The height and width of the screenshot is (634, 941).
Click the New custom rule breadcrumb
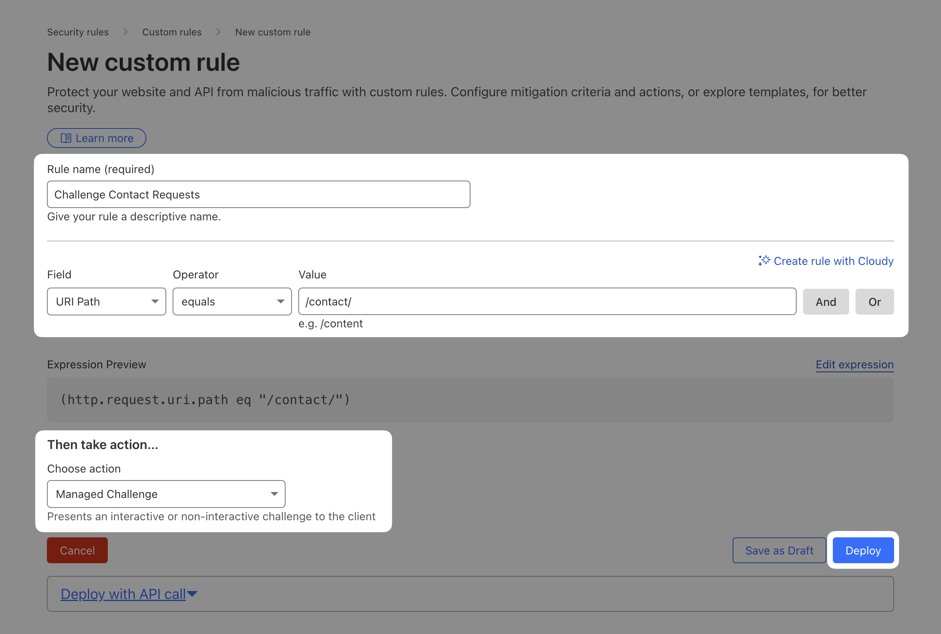coord(273,32)
